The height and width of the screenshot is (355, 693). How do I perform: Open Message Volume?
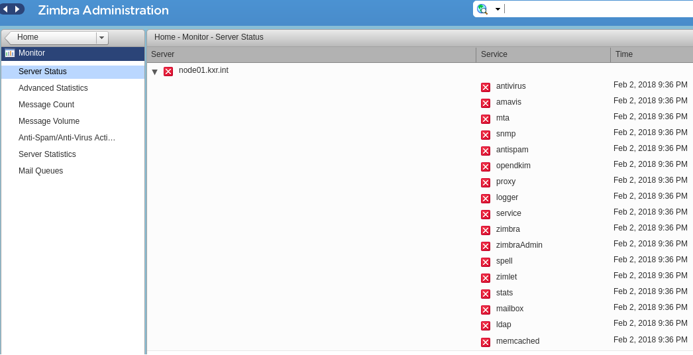(x=49, y=121)
